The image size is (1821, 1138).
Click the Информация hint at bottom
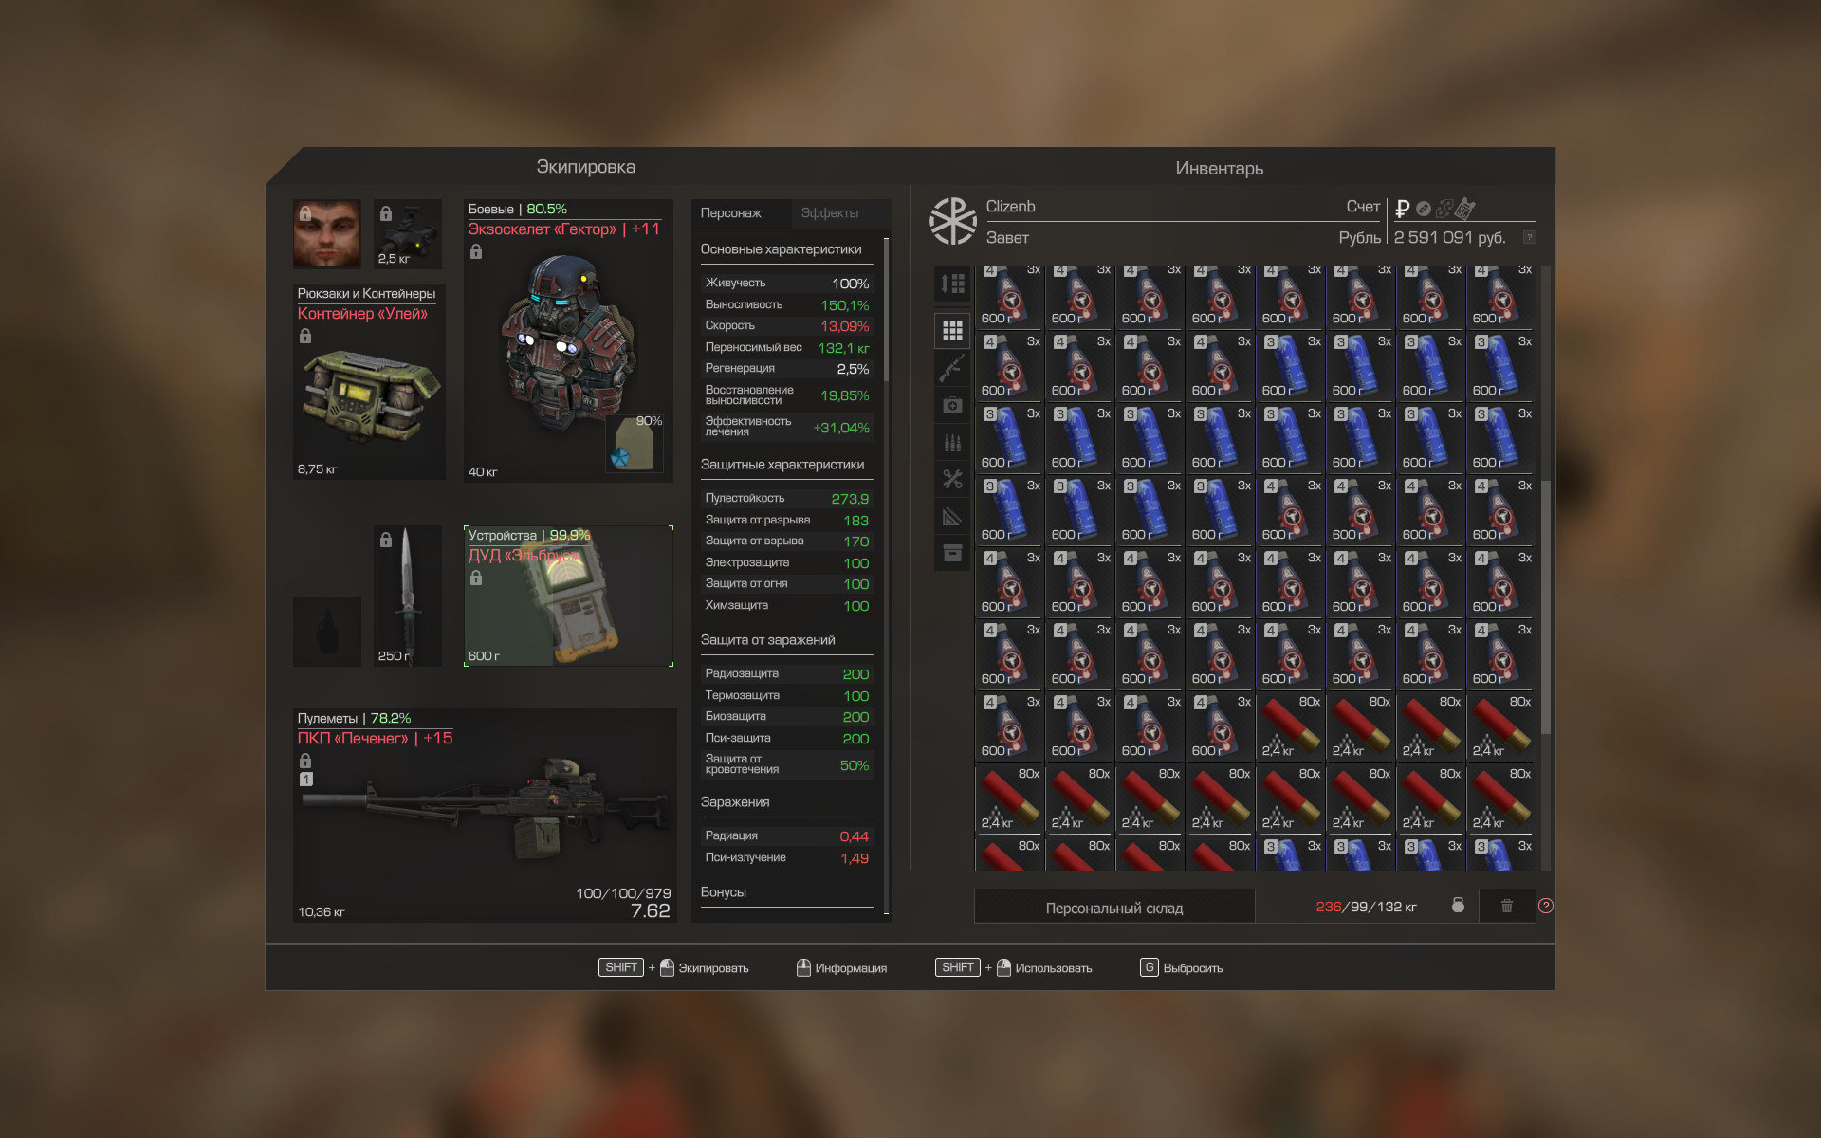[x=841, y=967]
